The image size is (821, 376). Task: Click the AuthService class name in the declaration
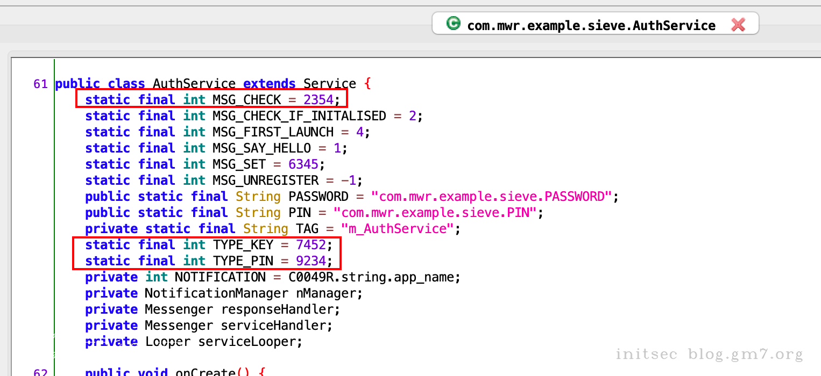pos(194,84)
